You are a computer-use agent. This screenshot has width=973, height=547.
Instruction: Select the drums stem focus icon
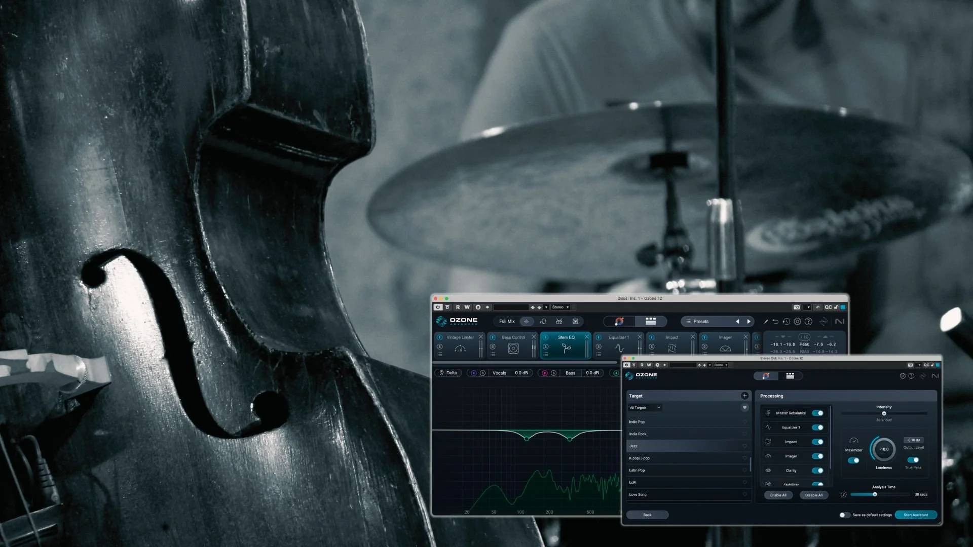tap(559, 322)
